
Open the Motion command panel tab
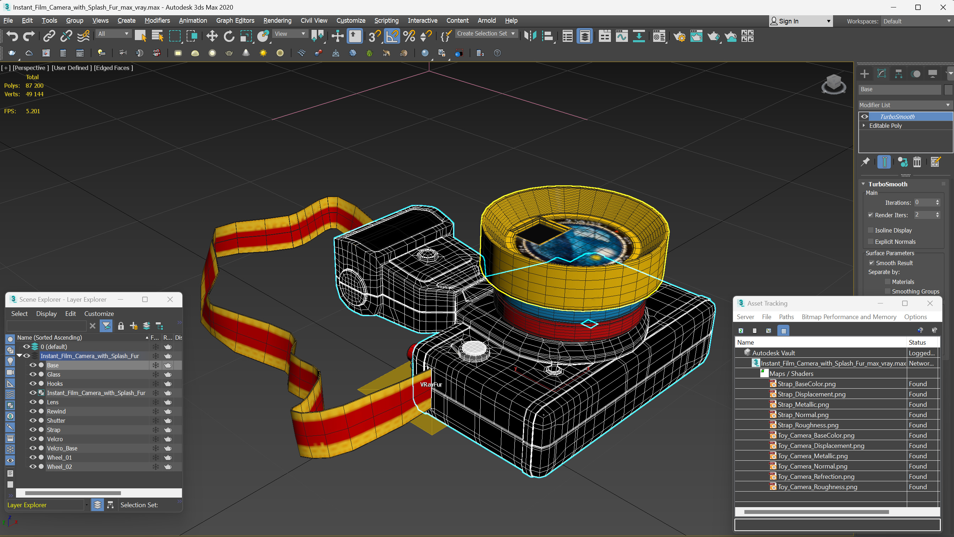click(915, 74)
